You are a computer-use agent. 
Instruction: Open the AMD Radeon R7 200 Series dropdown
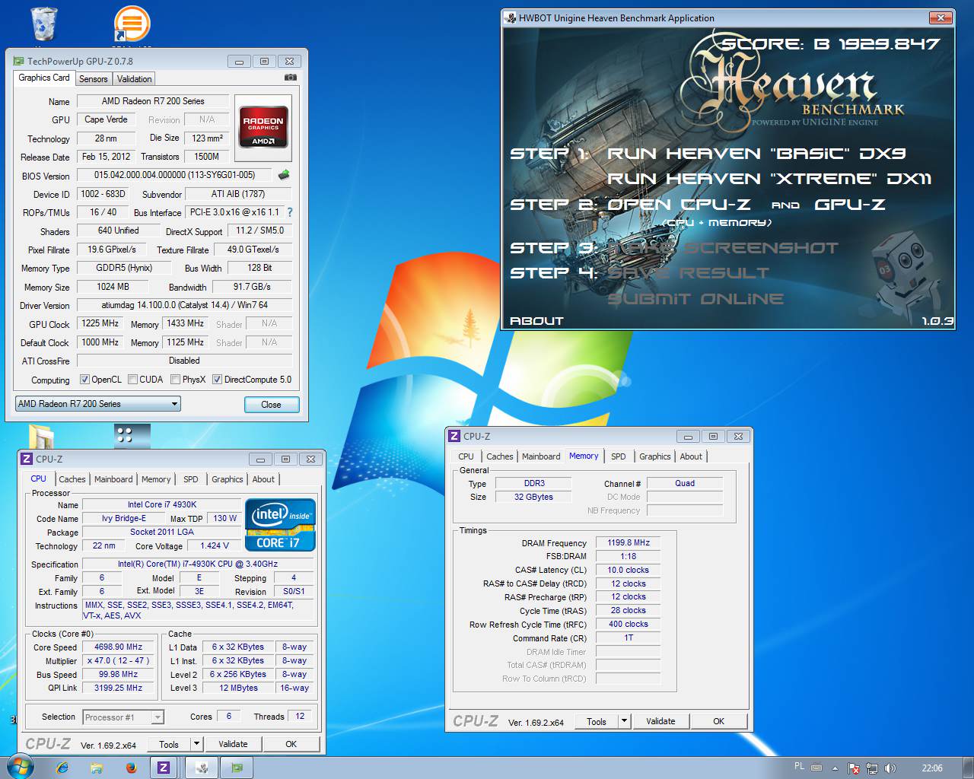(x=98, y=404)
